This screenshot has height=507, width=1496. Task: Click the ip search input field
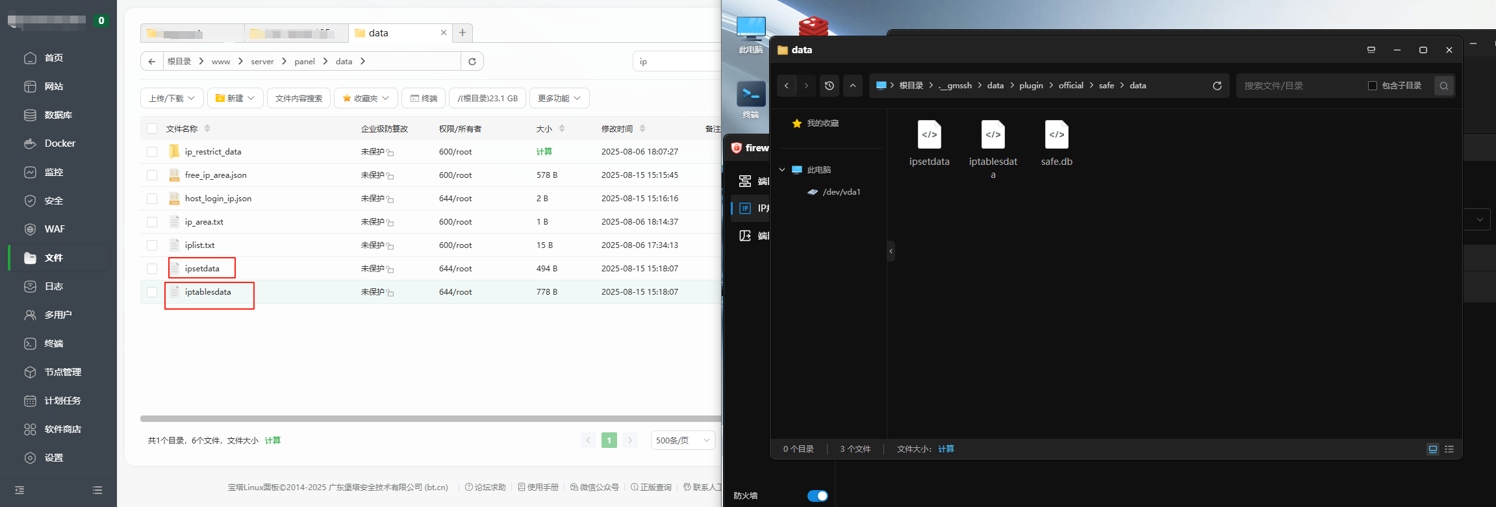[676, 62]
